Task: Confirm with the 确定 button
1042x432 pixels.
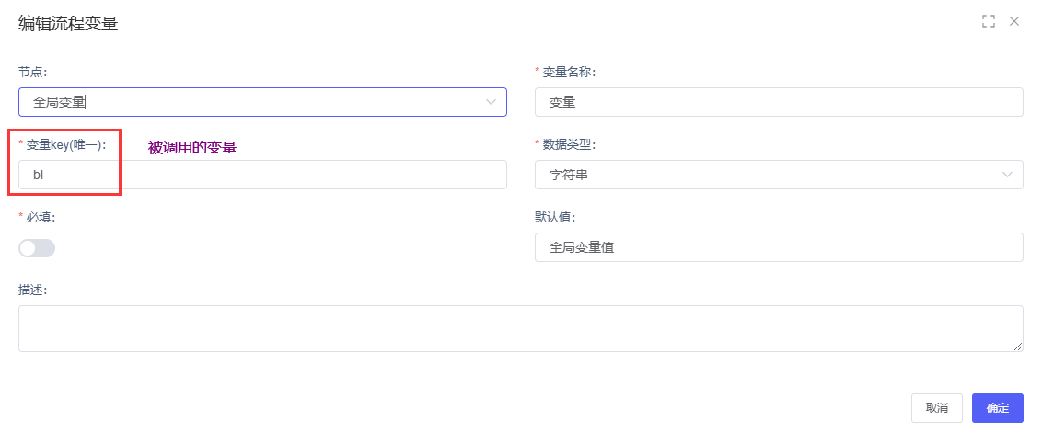Action: tap(997, 408)
